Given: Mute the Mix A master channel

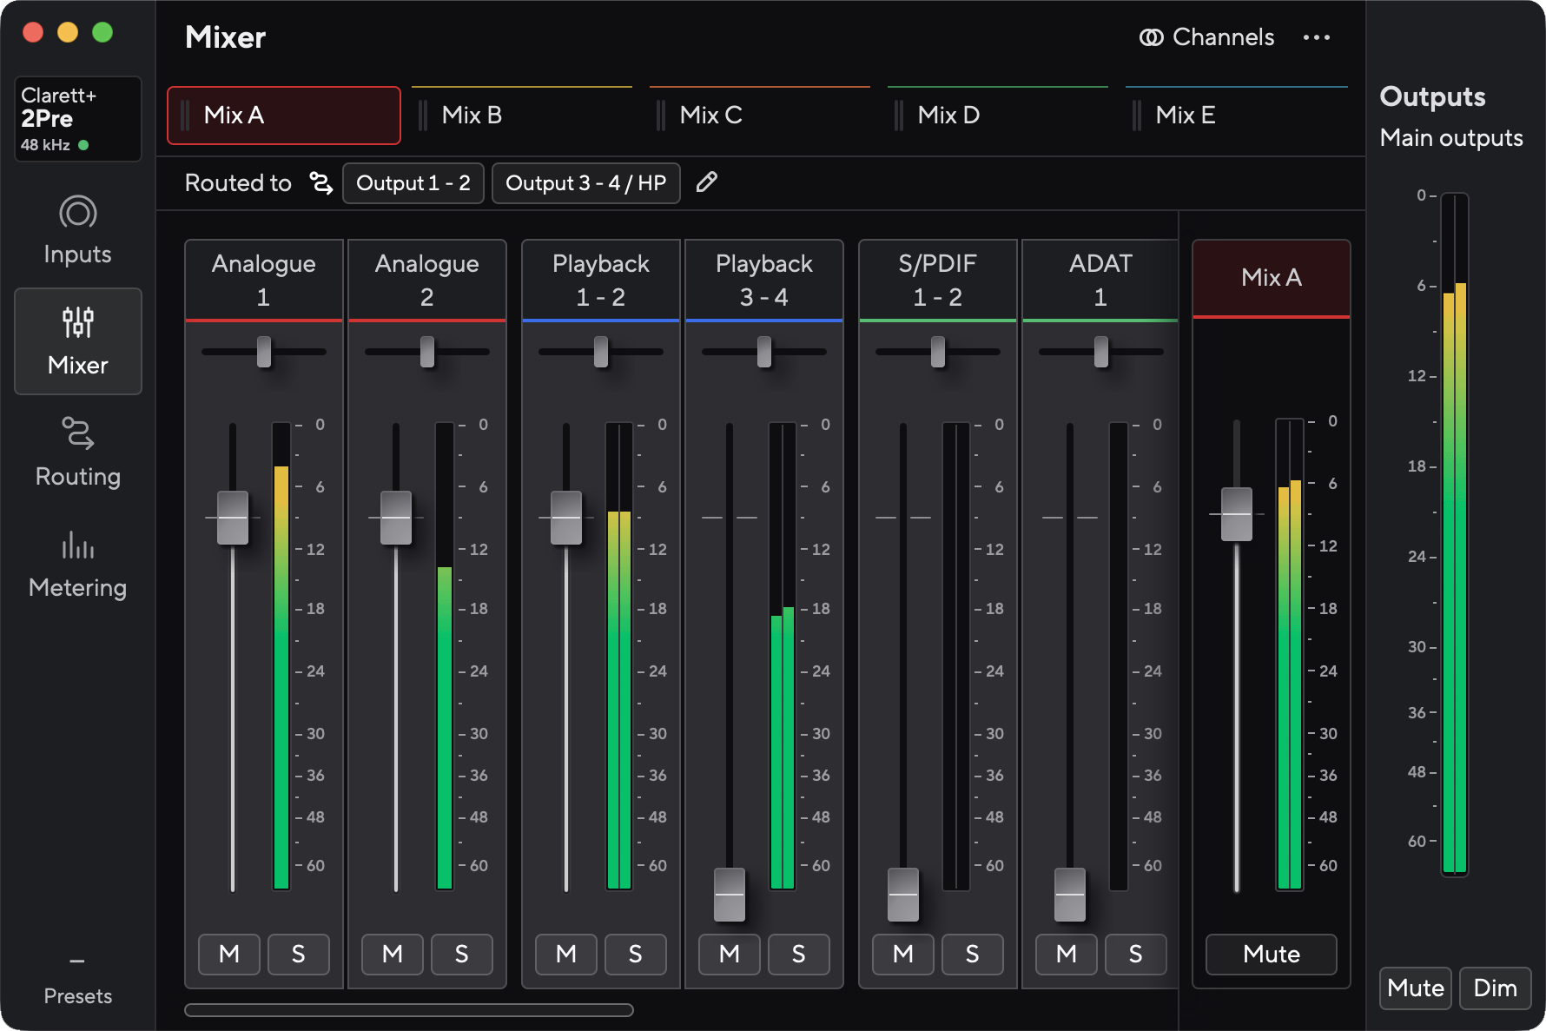Looking at the screenshot, I should click(1272, 955).
